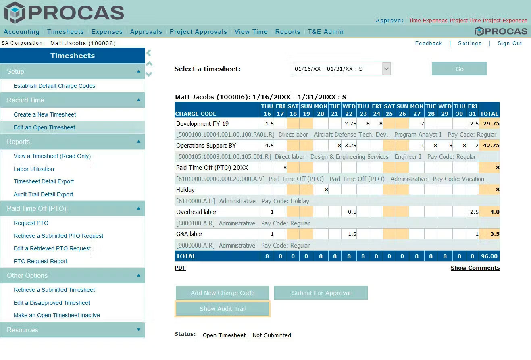Click the small PROCAS icon in the navigation bar

point(501,31)
